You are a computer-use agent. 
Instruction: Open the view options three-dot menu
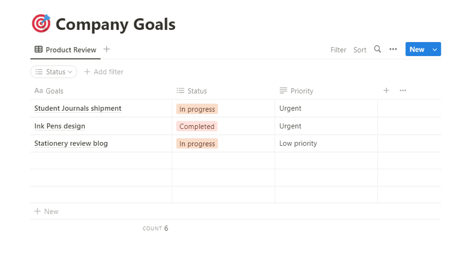click(x=393, y=49)
